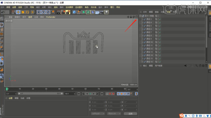Collapse the 双十一样条 null tree

[x=140, y=16]
